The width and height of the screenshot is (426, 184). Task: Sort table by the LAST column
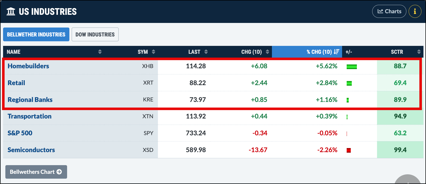184,52
